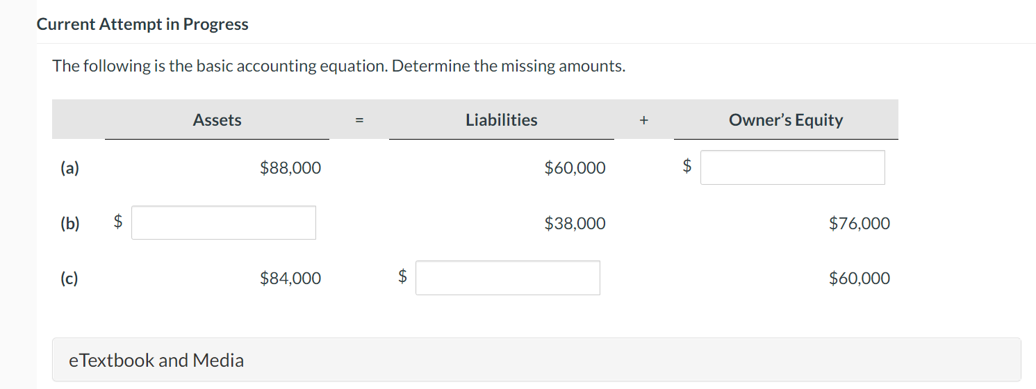The height and width of the screenshot is (389, 1036).
Task: Click the Liabilities input field for row (c)
Action: click(508, 278)
